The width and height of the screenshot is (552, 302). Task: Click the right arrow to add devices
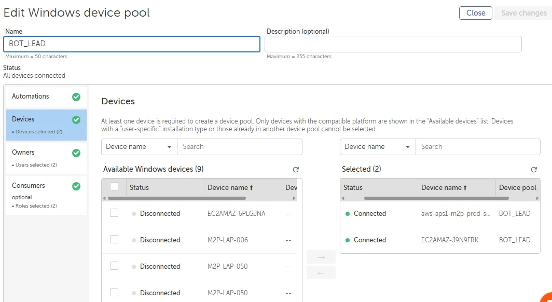tap(321, 257)
